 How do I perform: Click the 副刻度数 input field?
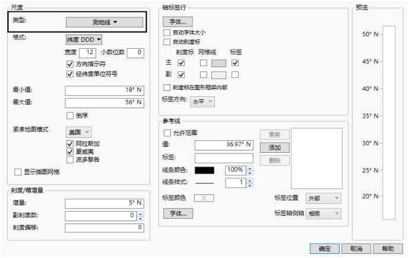(x=101, y=216)
